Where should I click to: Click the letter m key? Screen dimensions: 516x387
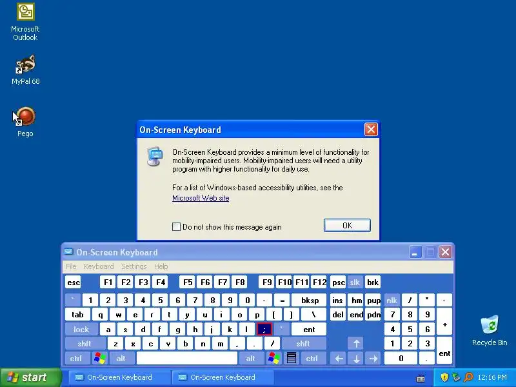coord(220,344)
